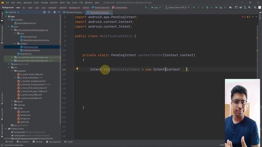Select ReminderTasks class in tree

30,37
